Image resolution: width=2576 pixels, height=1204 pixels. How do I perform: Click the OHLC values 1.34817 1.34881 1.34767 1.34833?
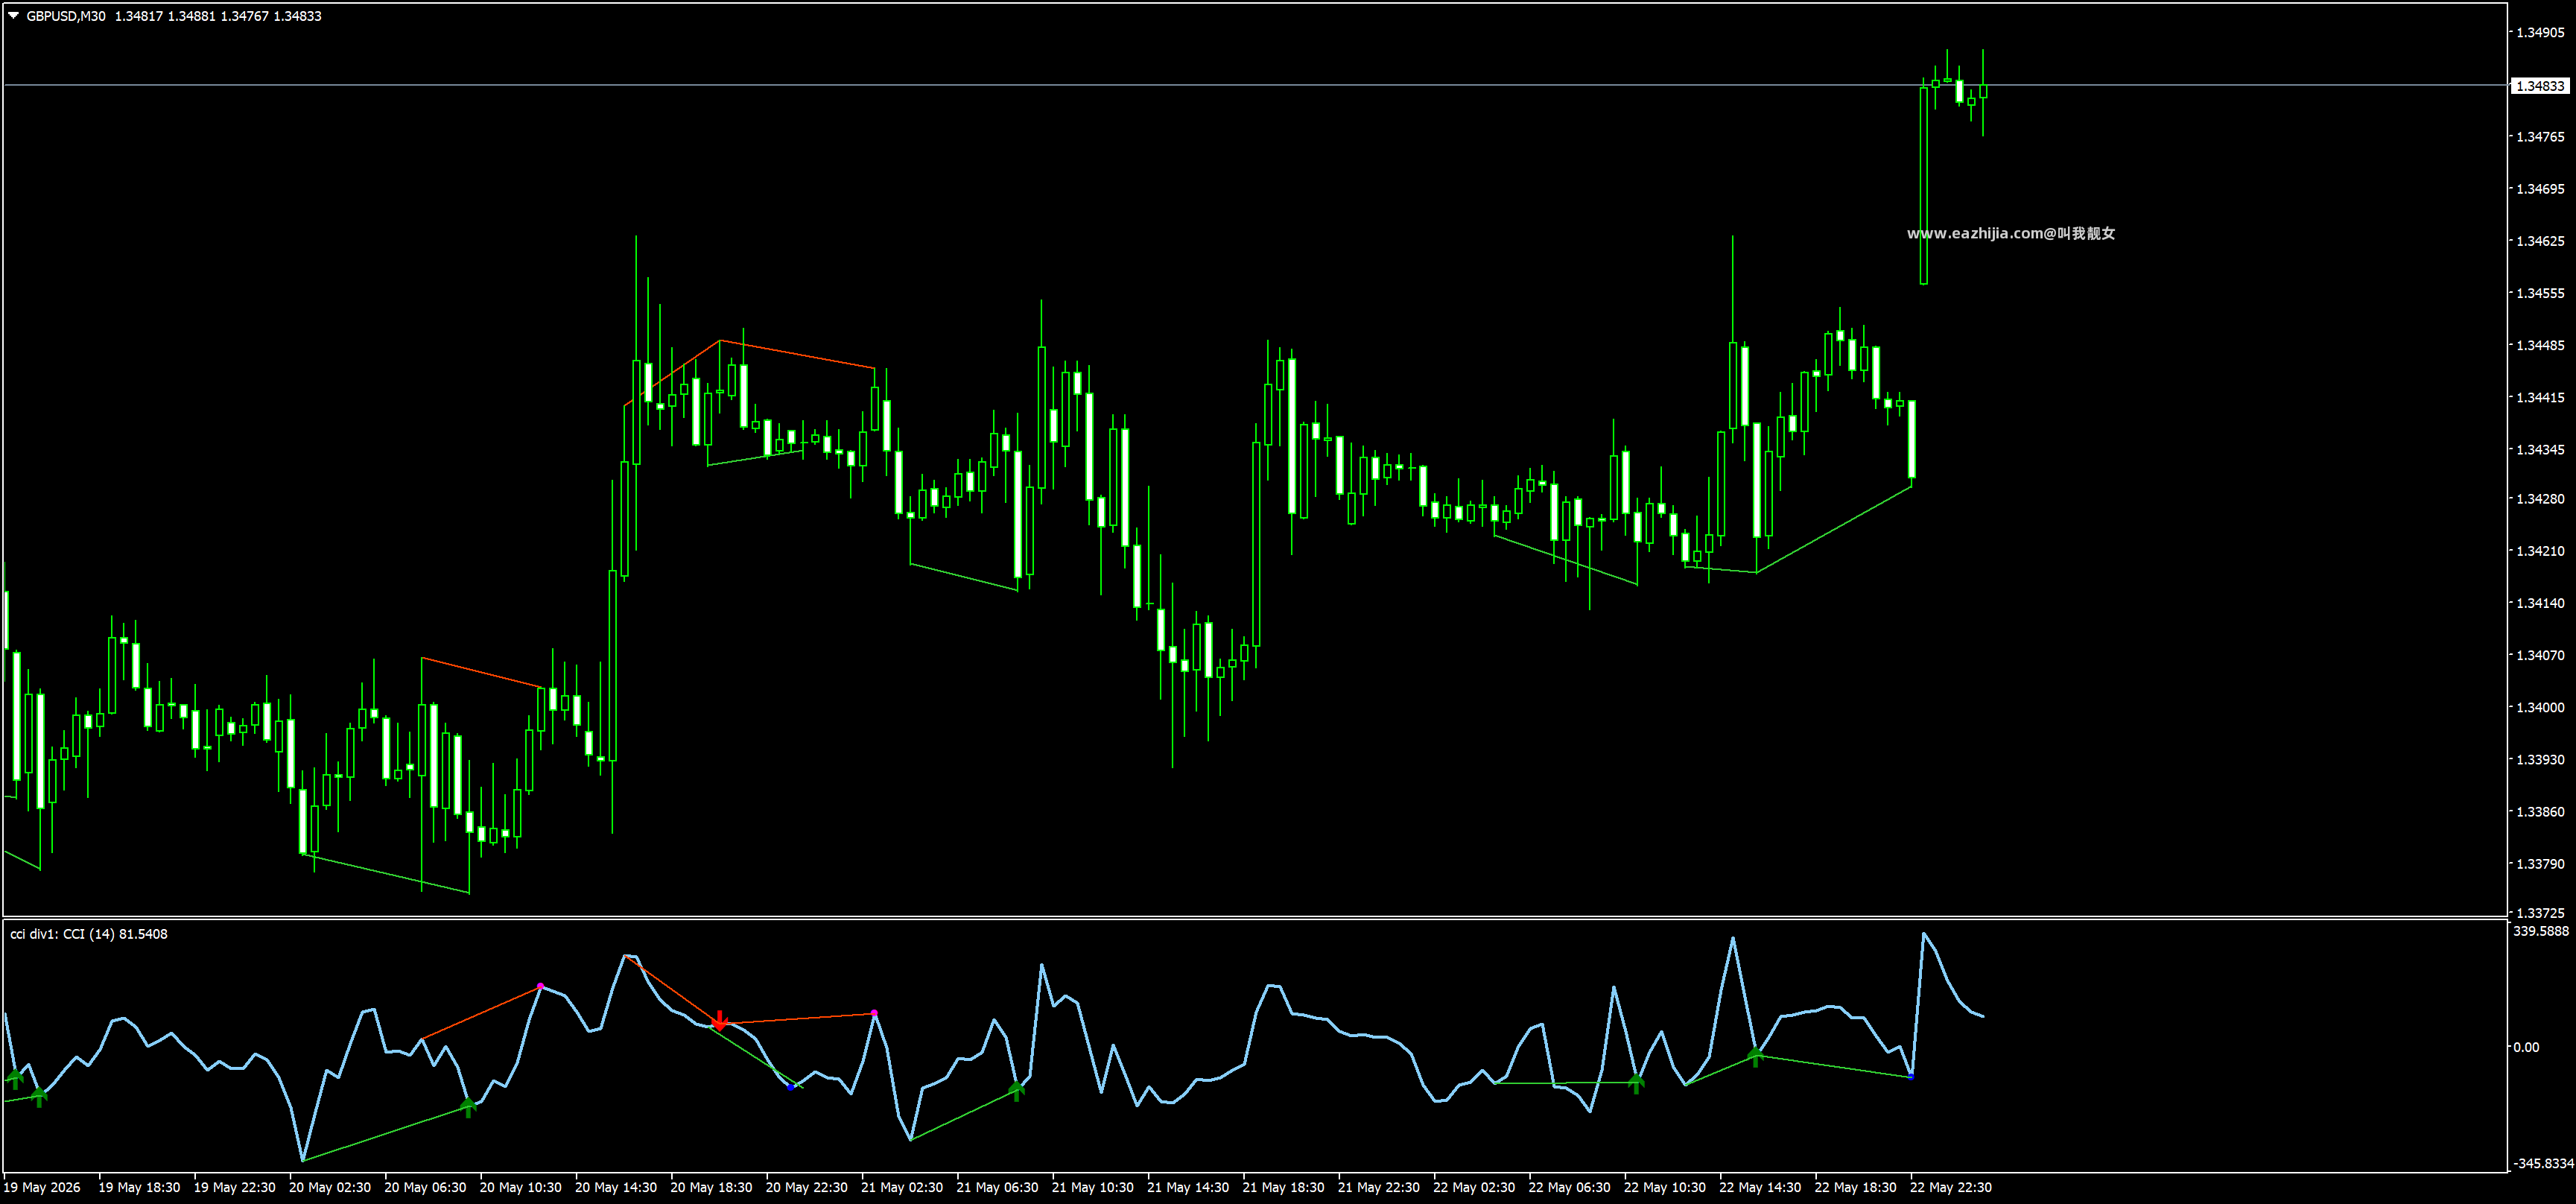(x=218, y=16)
